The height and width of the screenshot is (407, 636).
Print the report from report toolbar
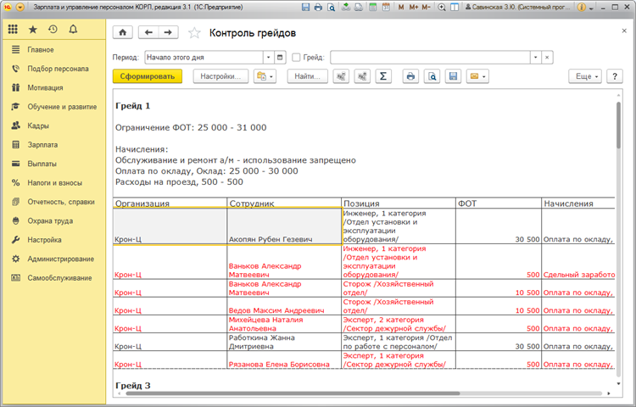click(x=410, y=76)
